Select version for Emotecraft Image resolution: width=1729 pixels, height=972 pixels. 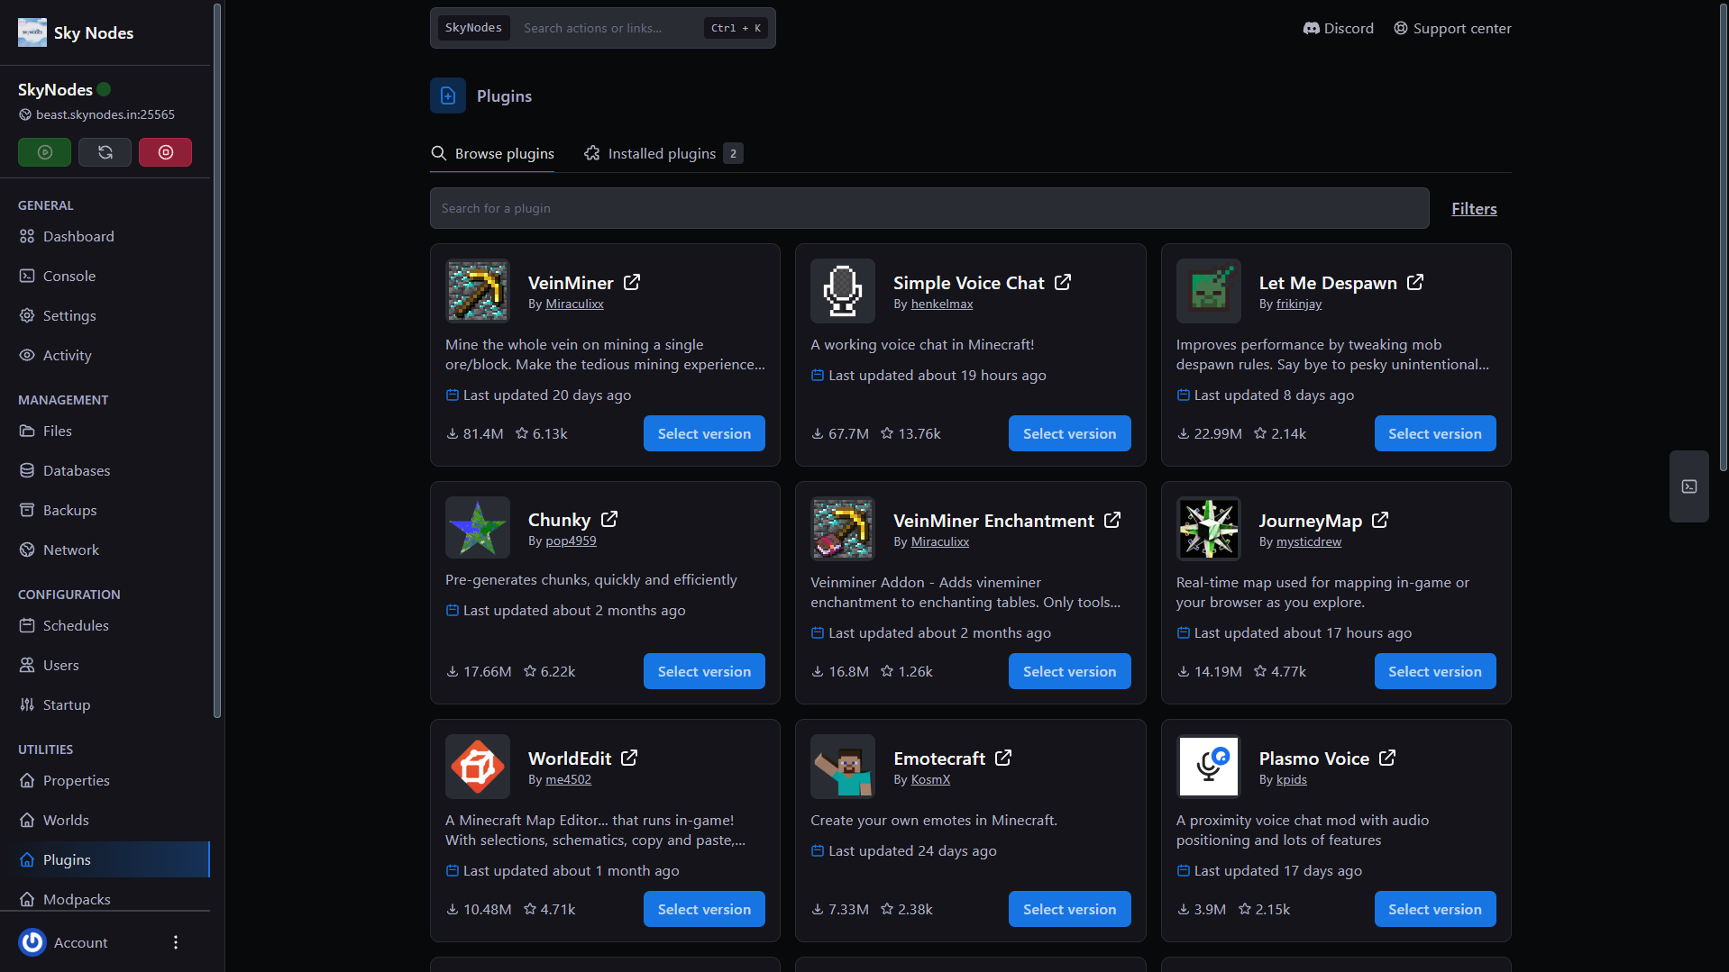coord(1069,909)
